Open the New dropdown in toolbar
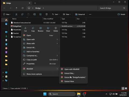129x97 pixels. pos(7,14)
